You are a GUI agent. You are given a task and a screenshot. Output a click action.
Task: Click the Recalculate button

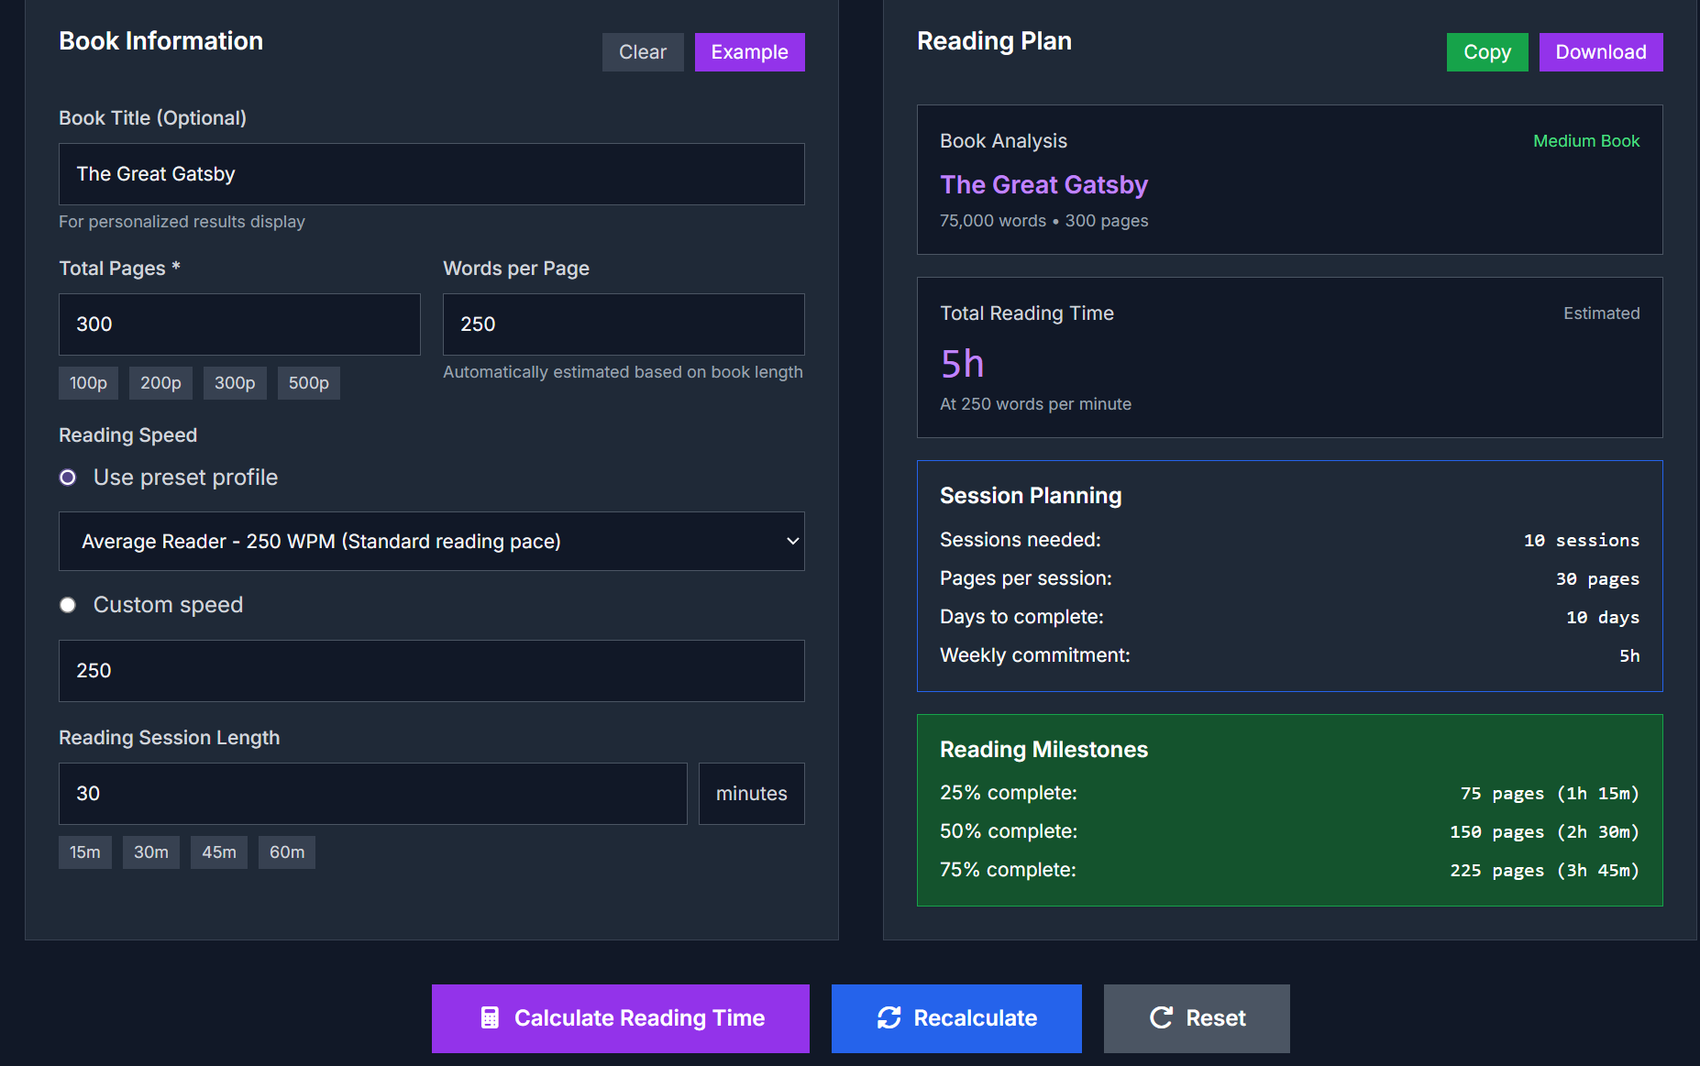coord(956,1018)
